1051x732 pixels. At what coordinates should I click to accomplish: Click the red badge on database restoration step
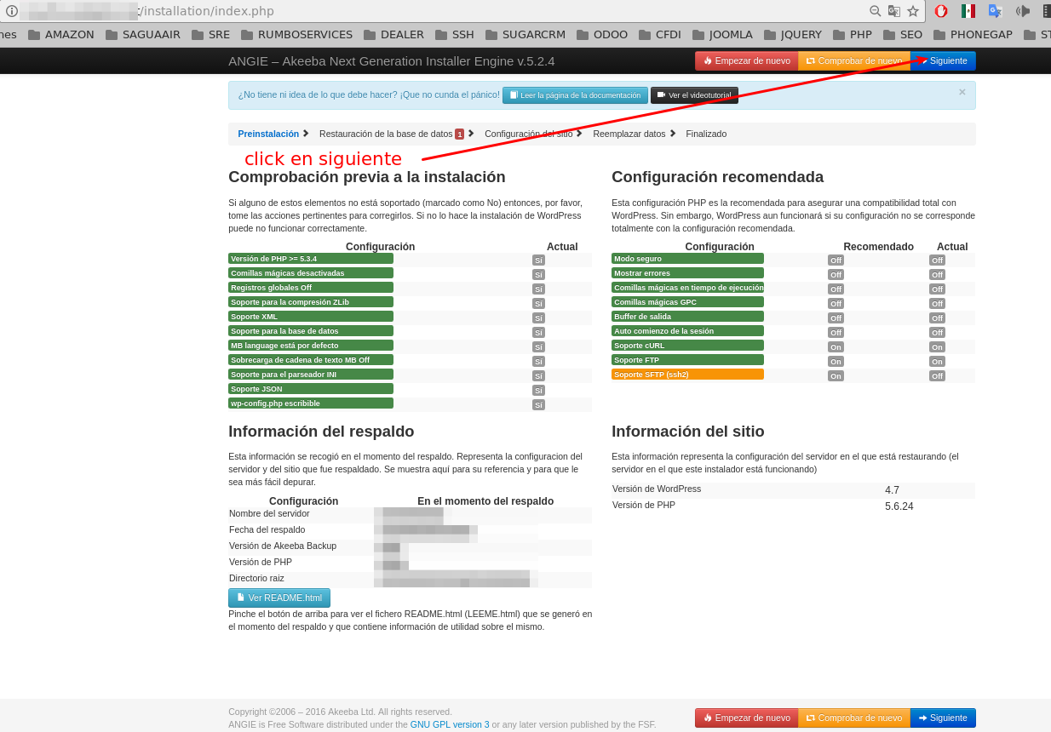click(459, 134)
